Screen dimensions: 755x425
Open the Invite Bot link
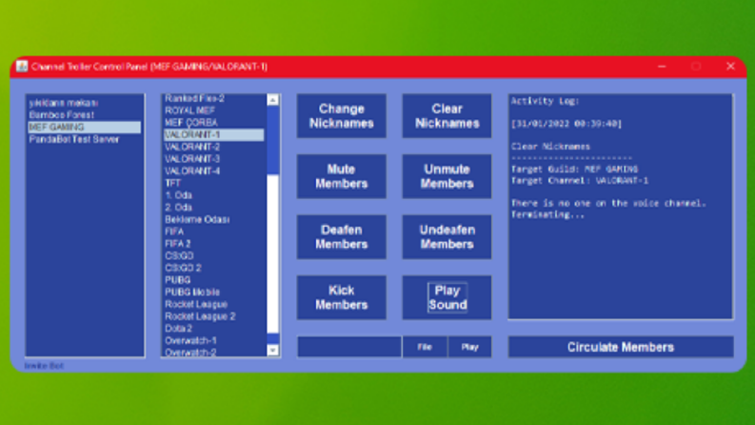pos(44,366)
